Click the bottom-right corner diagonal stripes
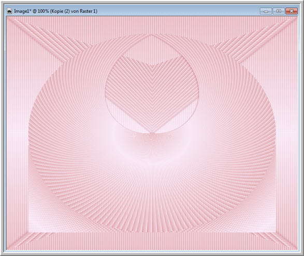This screenshot has width=304, height=256. (277, 240)
